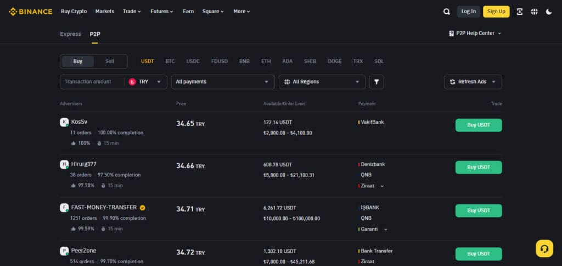Open the language globe icon
Viewport: 562px width, 266px height.
pos(534,12)
